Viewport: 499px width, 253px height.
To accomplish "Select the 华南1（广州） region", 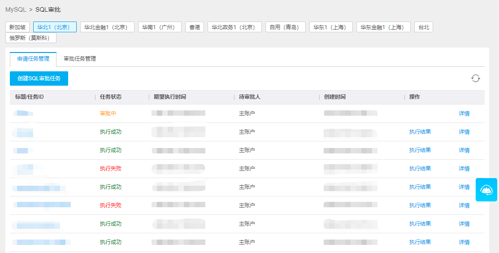I will tap(160, 27).
